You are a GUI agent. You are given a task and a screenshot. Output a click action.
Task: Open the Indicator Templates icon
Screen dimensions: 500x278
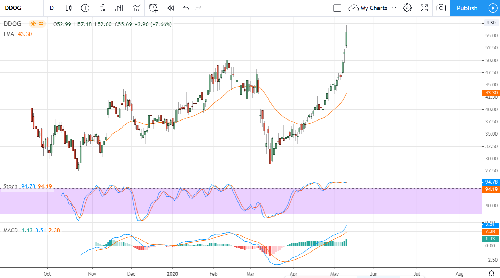(136, 8)
